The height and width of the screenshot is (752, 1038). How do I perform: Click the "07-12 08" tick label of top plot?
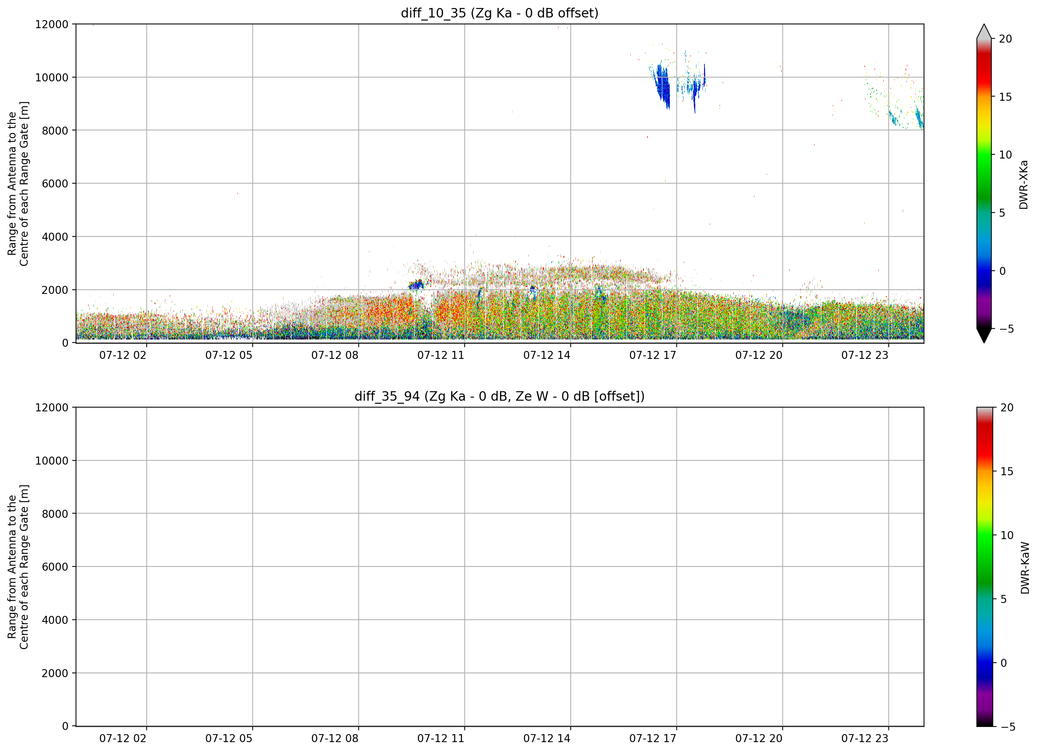coord(335,355)
